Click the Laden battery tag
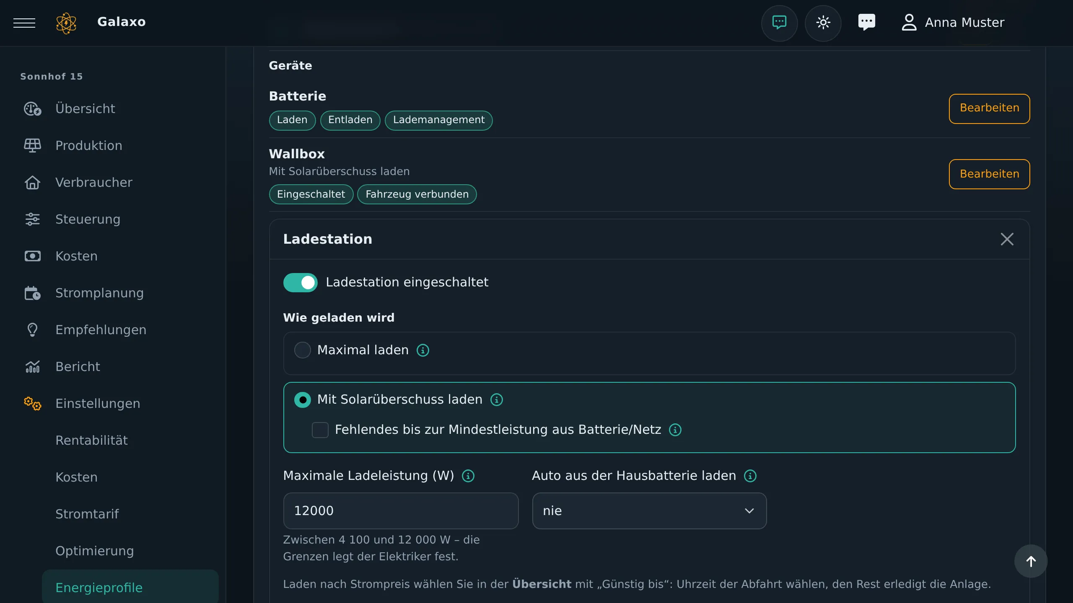1073x603 pixels. click(292, 120)
